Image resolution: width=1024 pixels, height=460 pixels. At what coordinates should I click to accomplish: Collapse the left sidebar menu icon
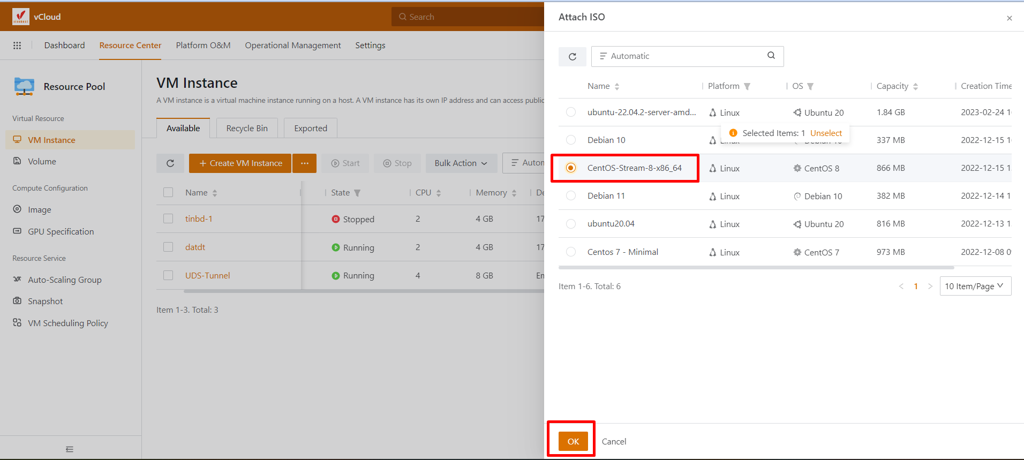click(70, 449)
